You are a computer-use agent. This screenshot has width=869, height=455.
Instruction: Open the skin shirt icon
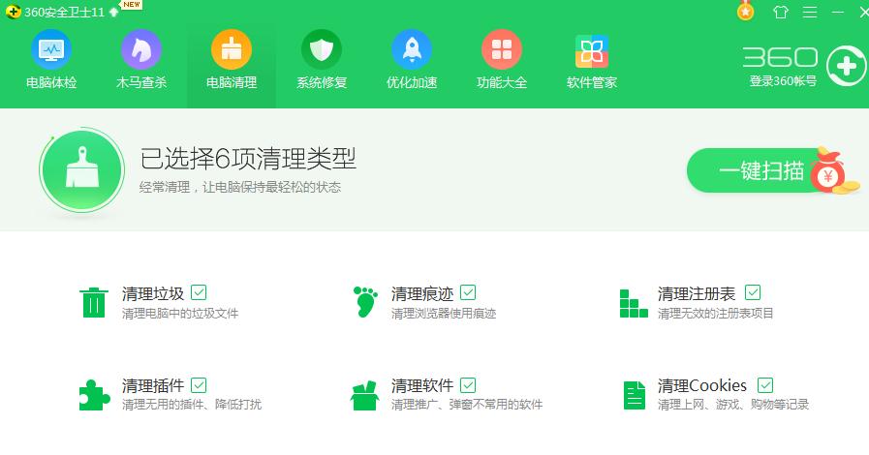(x=780, y=13)
